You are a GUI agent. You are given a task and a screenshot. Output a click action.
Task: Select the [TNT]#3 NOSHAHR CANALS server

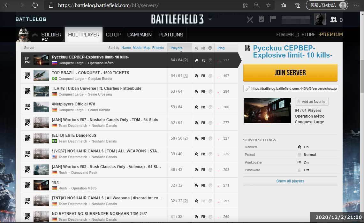(x=130, y=201)
